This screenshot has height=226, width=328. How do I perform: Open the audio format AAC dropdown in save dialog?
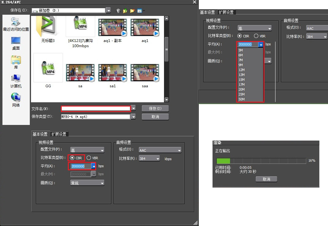click(160, 150)
